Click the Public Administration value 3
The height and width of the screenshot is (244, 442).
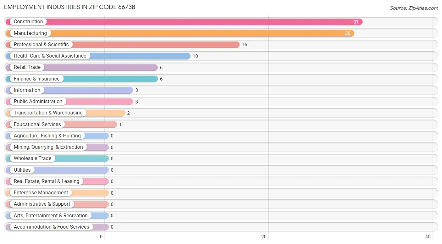click(x=137, y=102)
